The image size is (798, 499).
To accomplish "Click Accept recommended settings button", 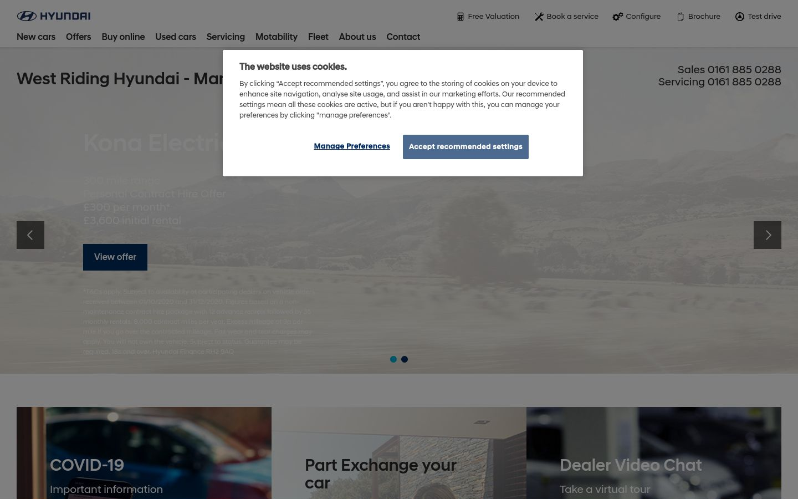I will click(465, 147).
